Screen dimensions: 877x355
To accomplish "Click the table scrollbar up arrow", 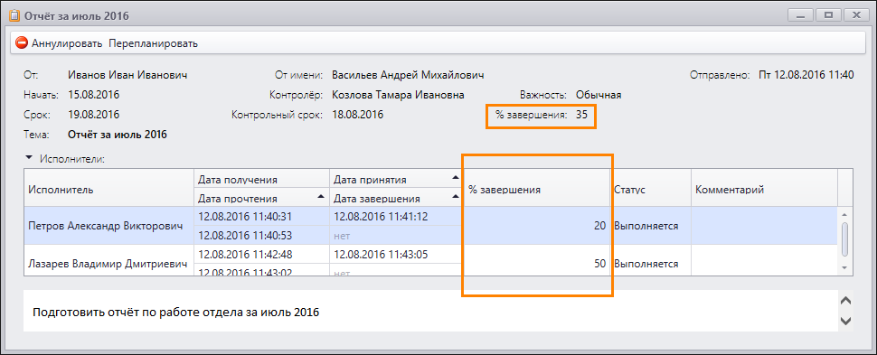I will click(x=845, y=215).
